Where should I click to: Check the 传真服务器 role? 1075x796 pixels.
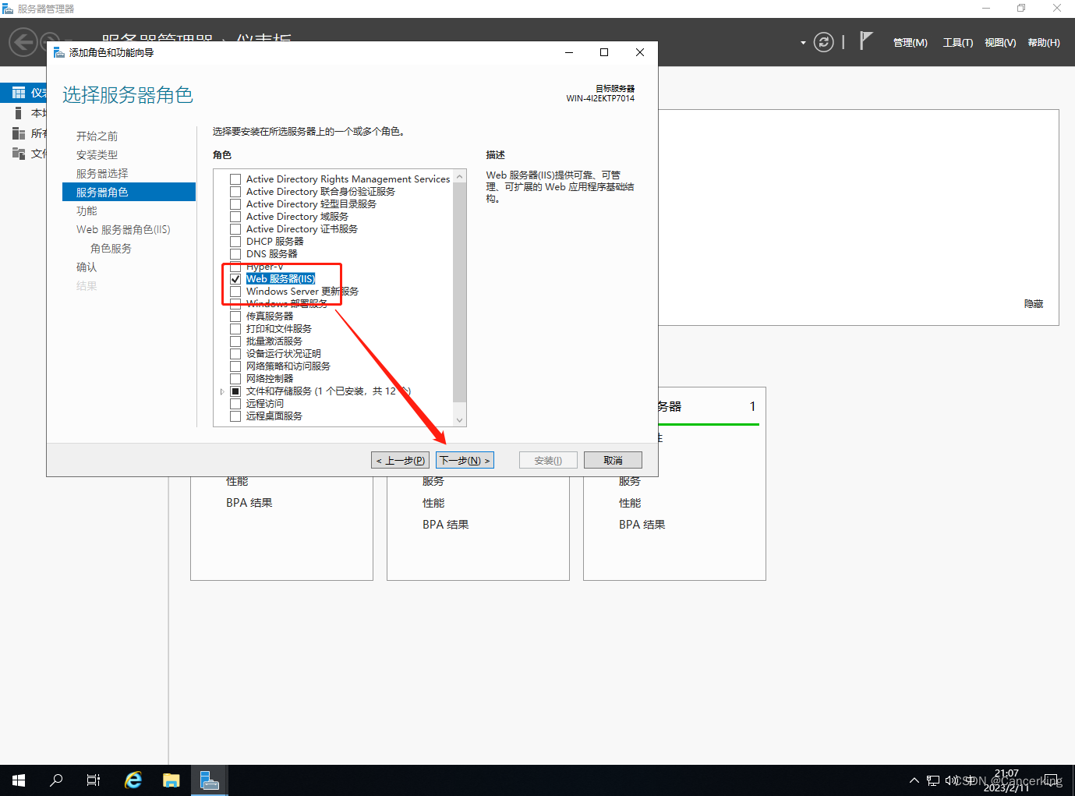click(235, 317)
